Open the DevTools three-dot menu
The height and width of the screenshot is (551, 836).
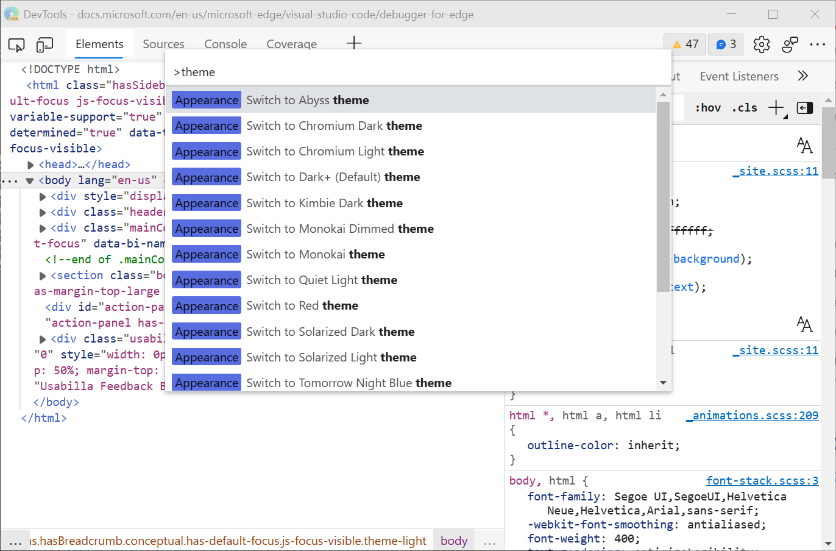(818, 44)
